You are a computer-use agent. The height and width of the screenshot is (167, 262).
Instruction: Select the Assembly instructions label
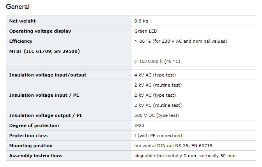(x=36, y=156)
